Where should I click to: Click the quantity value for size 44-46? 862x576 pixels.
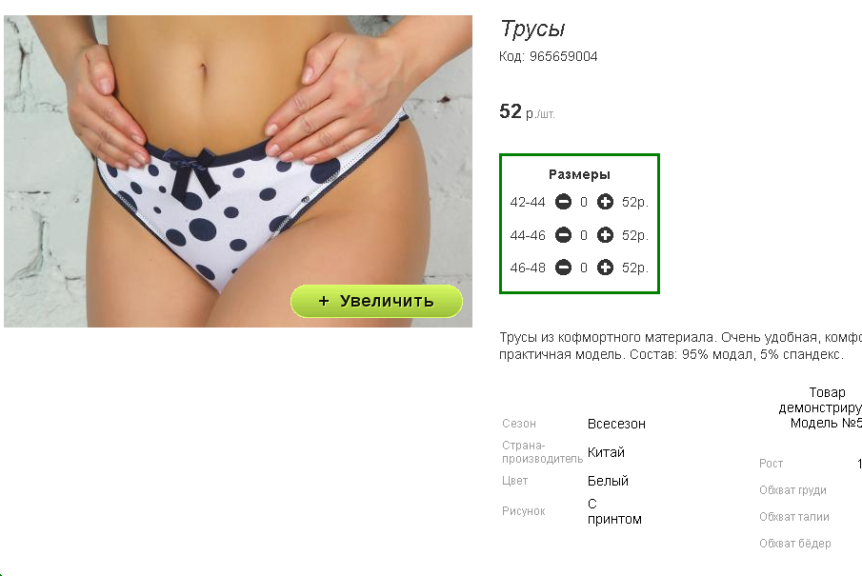point(584,236)
